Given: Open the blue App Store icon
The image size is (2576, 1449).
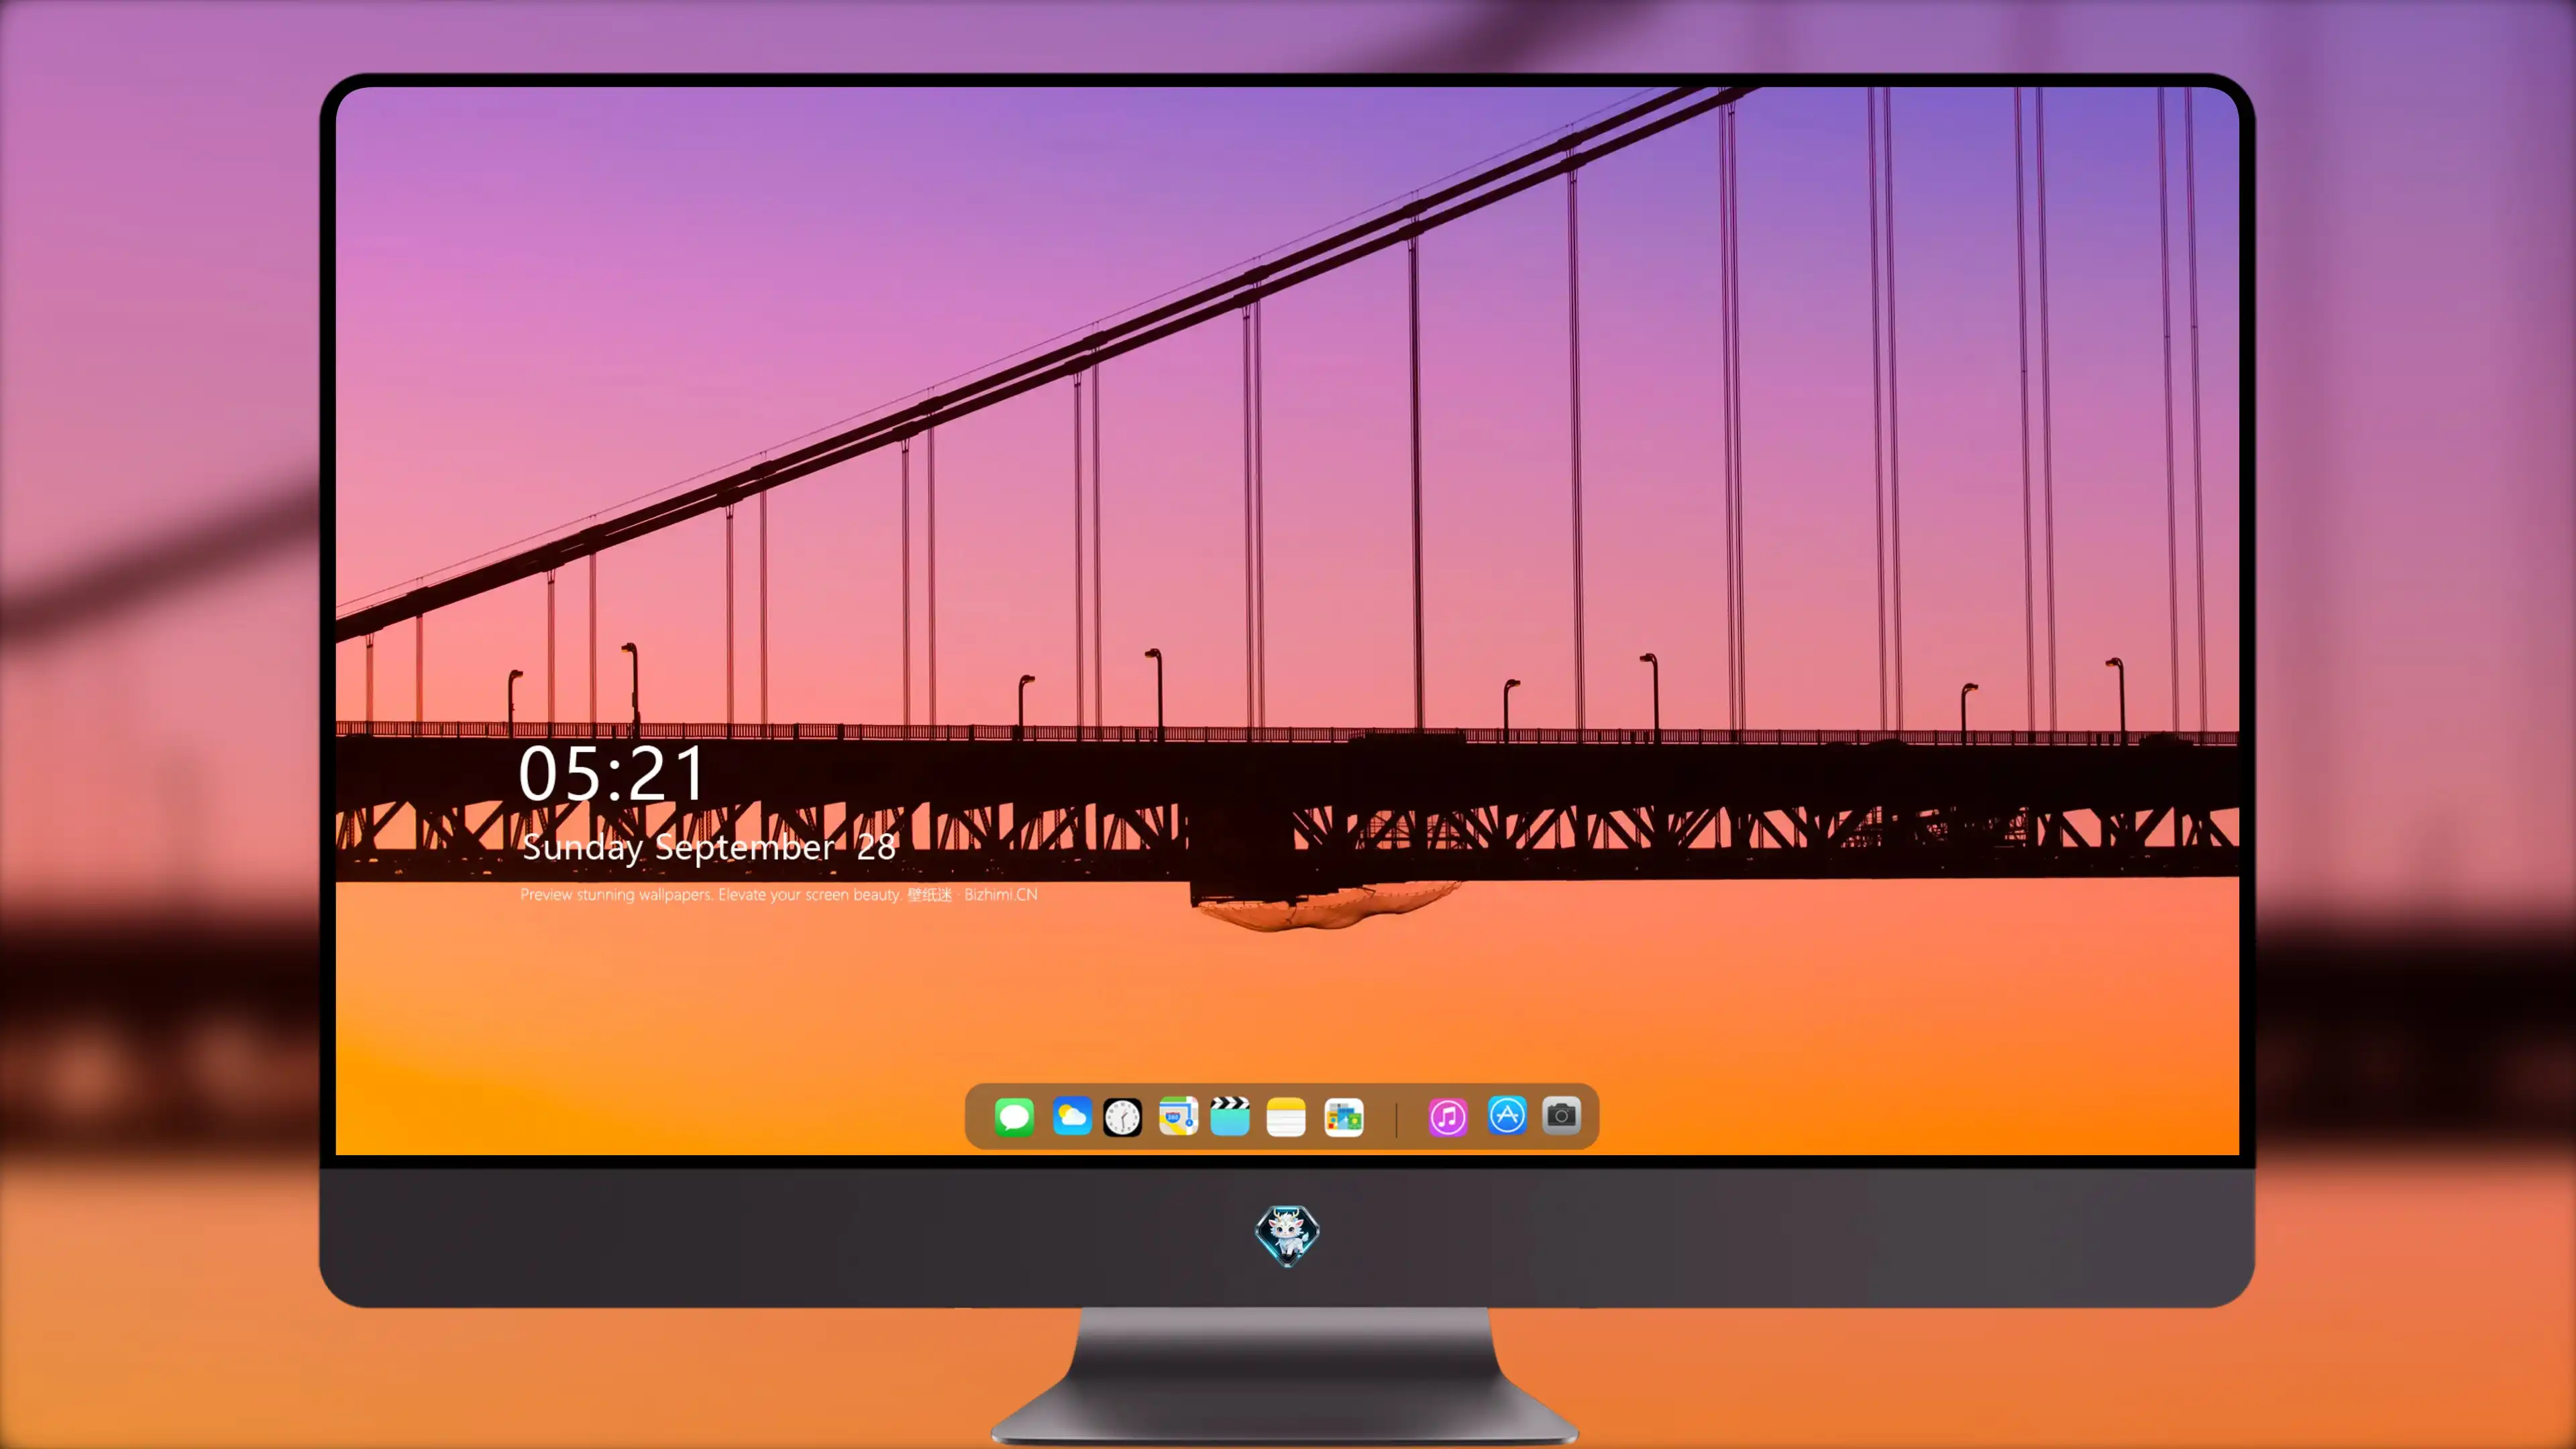Looking at the screenshot, I should point(1507,1115).
